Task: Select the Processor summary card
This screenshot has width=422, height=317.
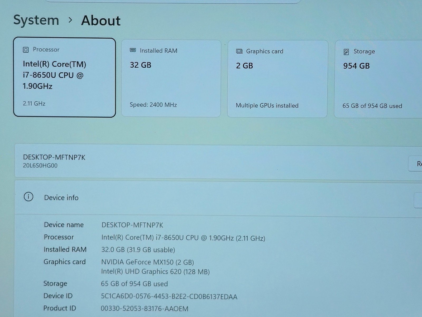Action: (x=65, y=77)
